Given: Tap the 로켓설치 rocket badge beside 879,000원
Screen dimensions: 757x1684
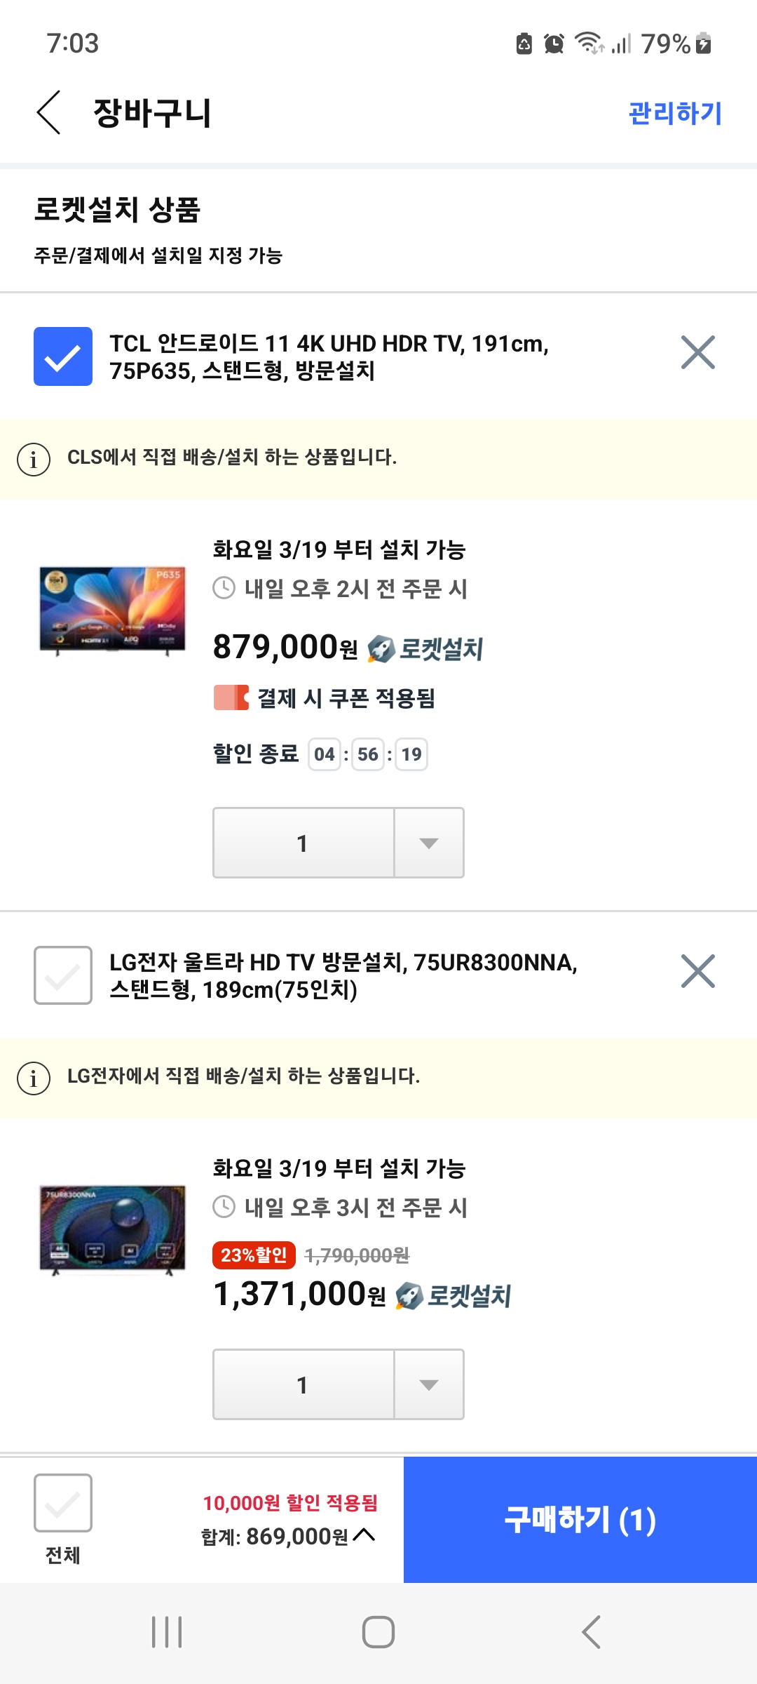Looking at the screenshot, I should [x=425, y=648].
